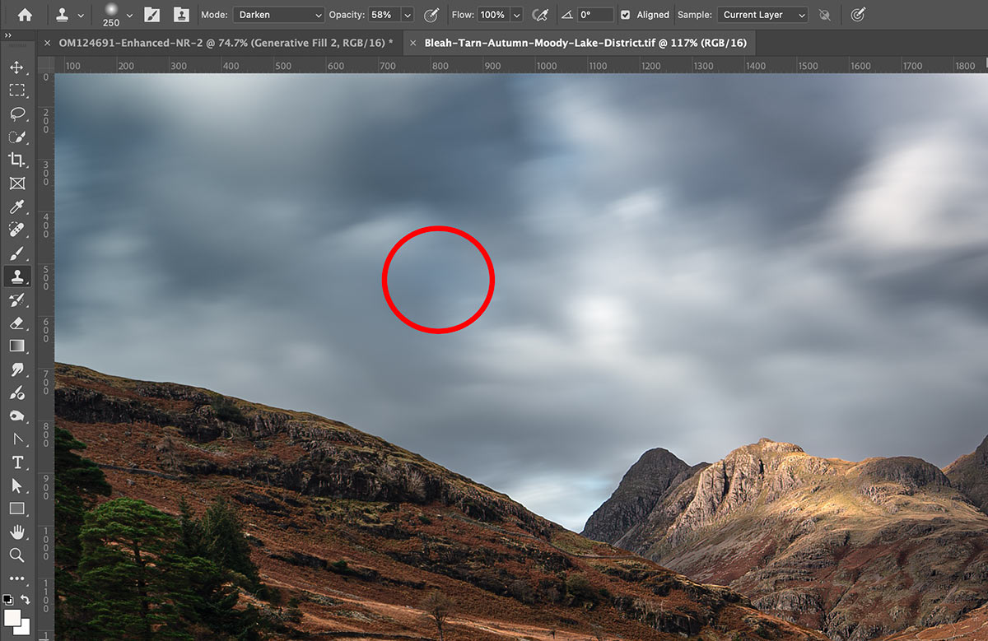Screen dimensions: 988x641
Task: Click the foreground color swatch
Action: [x=13, y=617]
